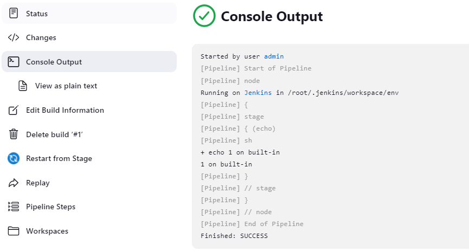469x251 pixels.
Task: Open the Changes page
Action: (41, 37)
